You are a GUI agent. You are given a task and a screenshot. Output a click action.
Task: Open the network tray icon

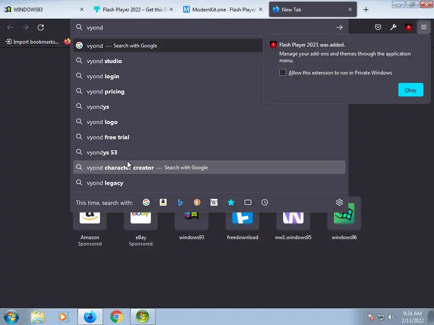coord(381,317)
